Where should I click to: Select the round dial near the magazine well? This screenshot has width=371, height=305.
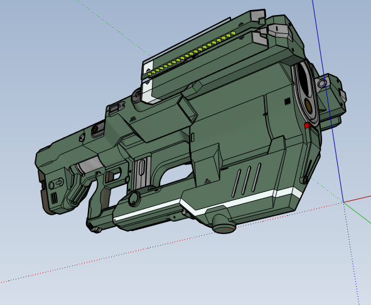[x=134, y=199]
